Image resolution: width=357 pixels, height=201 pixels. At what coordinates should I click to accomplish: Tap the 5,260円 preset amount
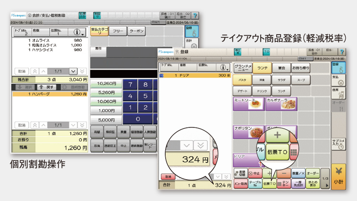point(106,93)
